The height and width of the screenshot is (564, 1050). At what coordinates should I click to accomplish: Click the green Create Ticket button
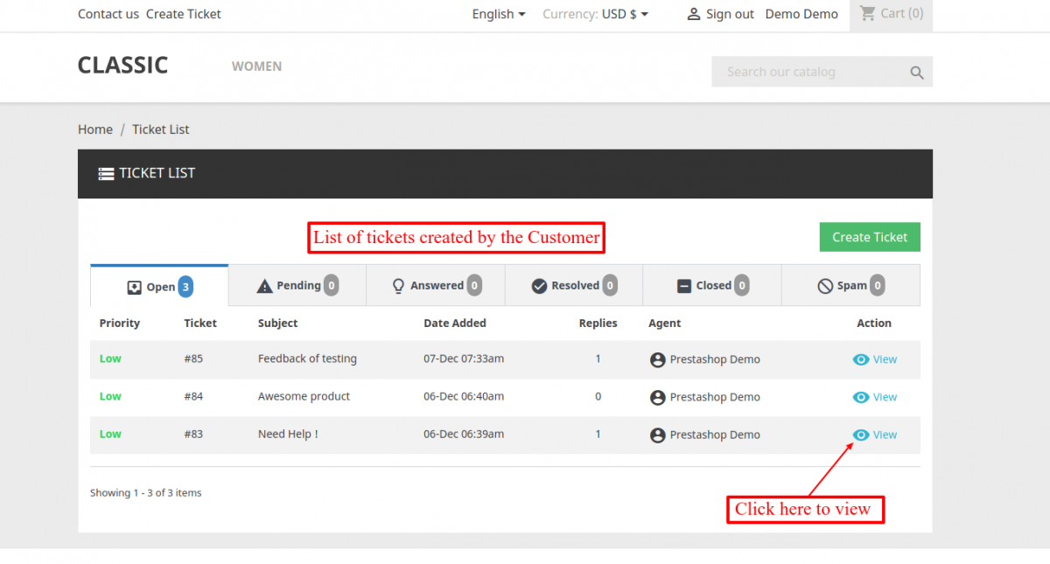[869, 236]
